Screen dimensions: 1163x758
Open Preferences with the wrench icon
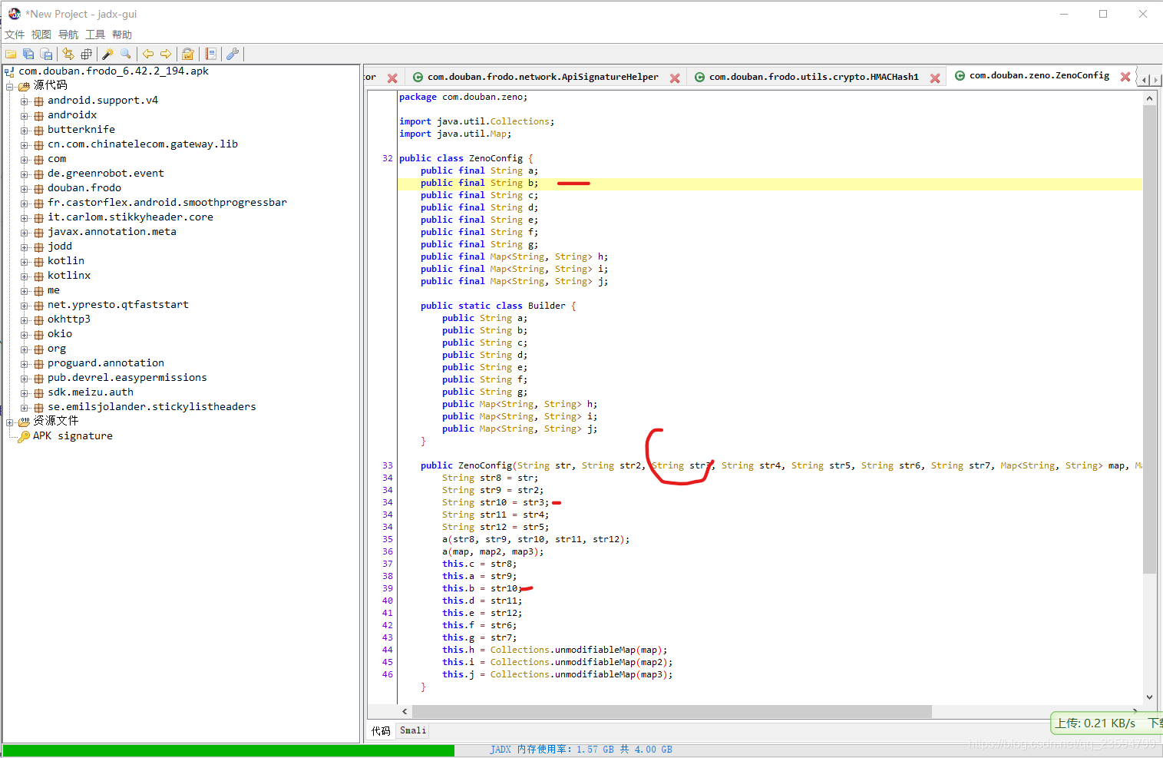coord(233,54)
